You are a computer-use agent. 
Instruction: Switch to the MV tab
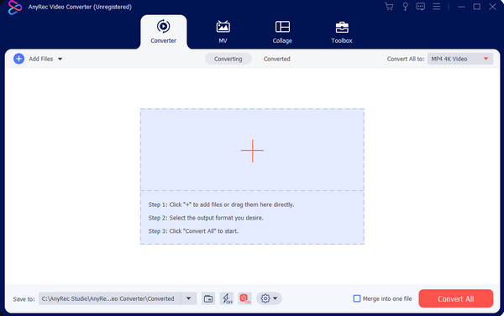pyautogui.click(x=223, y=32)
